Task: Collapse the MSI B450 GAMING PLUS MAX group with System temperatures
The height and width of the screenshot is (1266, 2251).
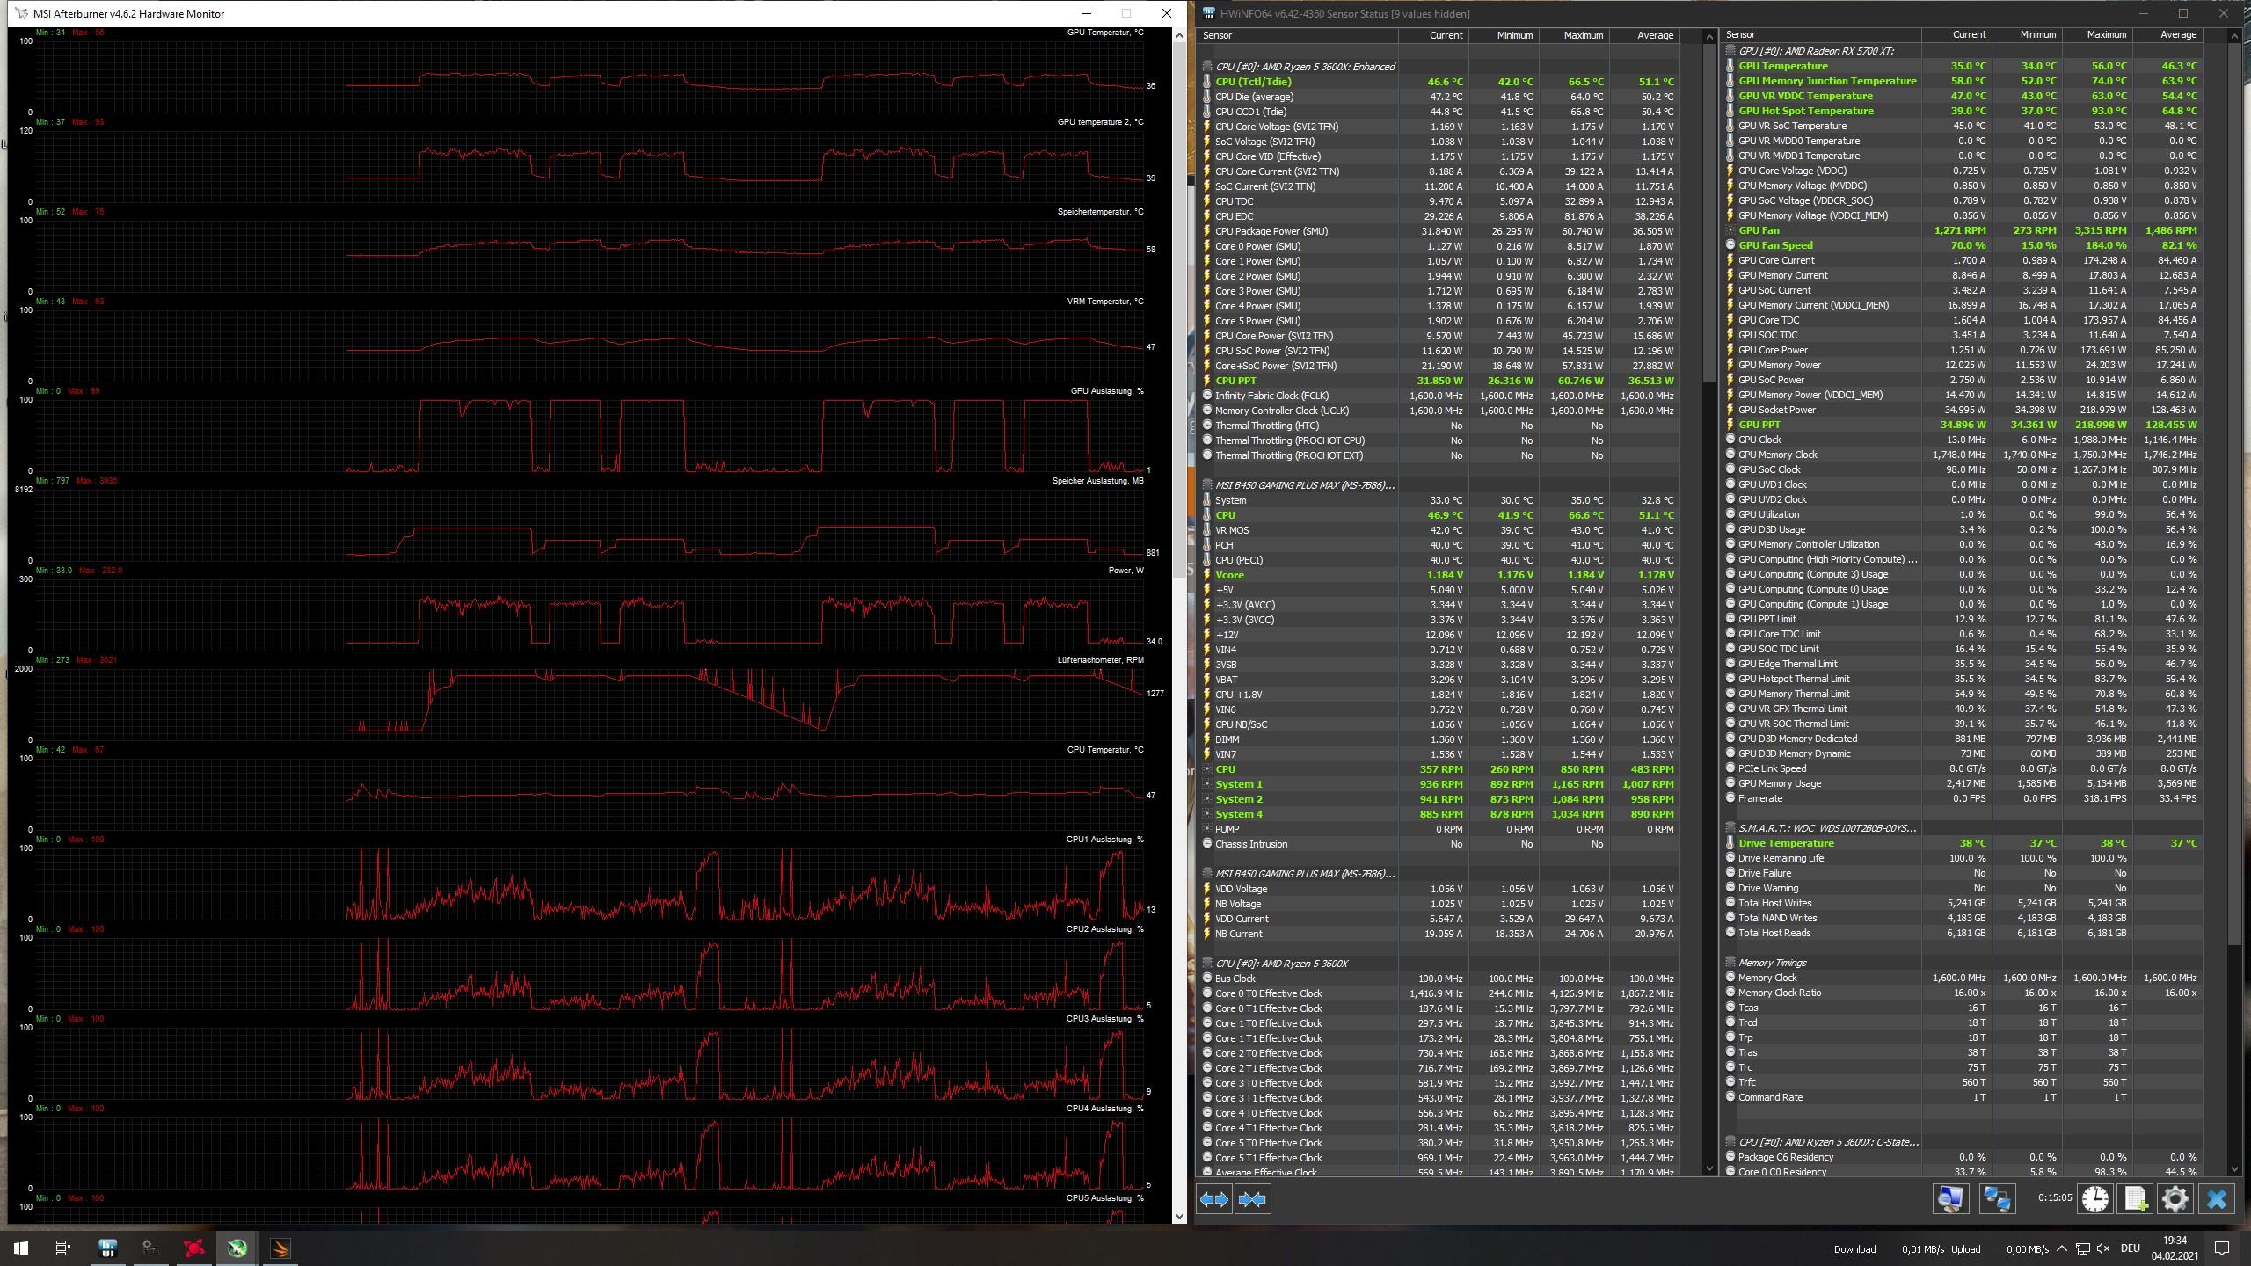Action: [1208, 485]
